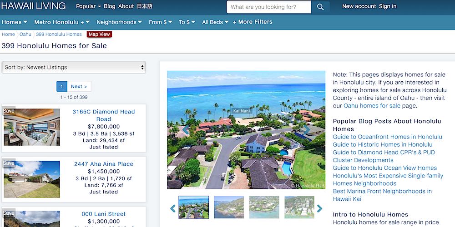The height and width of the screenshot is (227, 455).
Task: Save the 000 Lani Street listing
Action: (x=9, y=213)
